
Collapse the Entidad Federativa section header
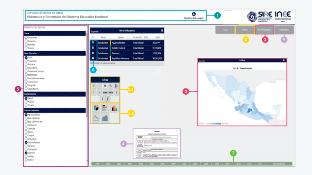coord(55,110)
